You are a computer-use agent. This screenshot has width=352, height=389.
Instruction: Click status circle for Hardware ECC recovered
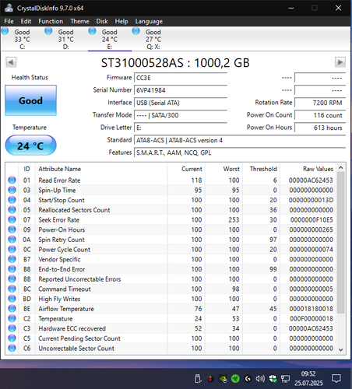pyautogui.click(x=12, y=328)
